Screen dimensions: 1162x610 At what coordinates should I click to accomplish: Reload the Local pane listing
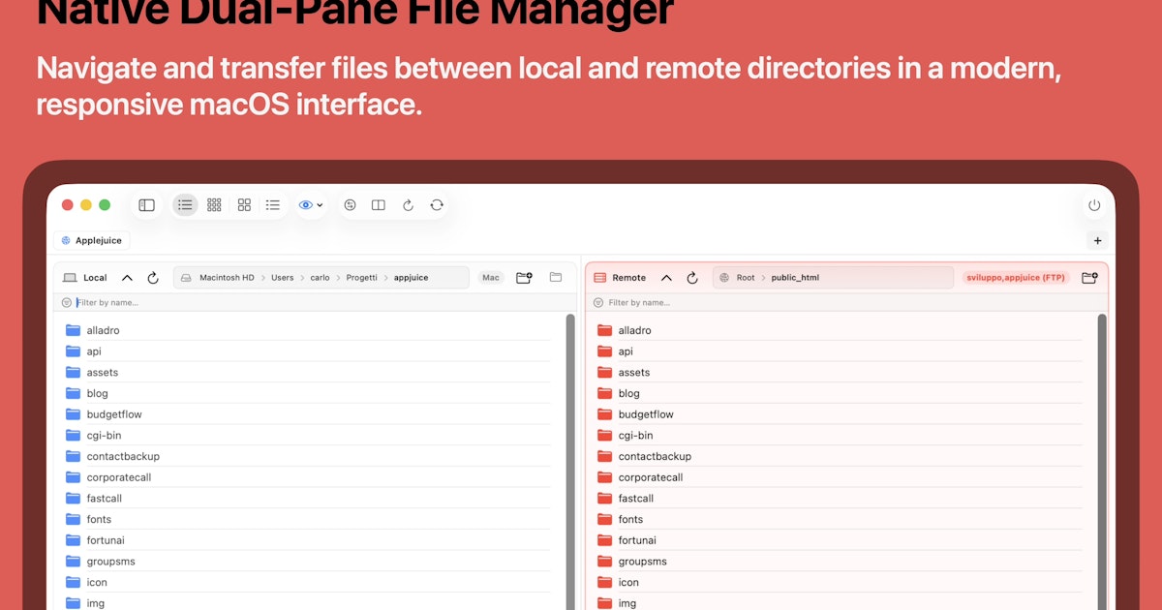click(x=153, y=278)
